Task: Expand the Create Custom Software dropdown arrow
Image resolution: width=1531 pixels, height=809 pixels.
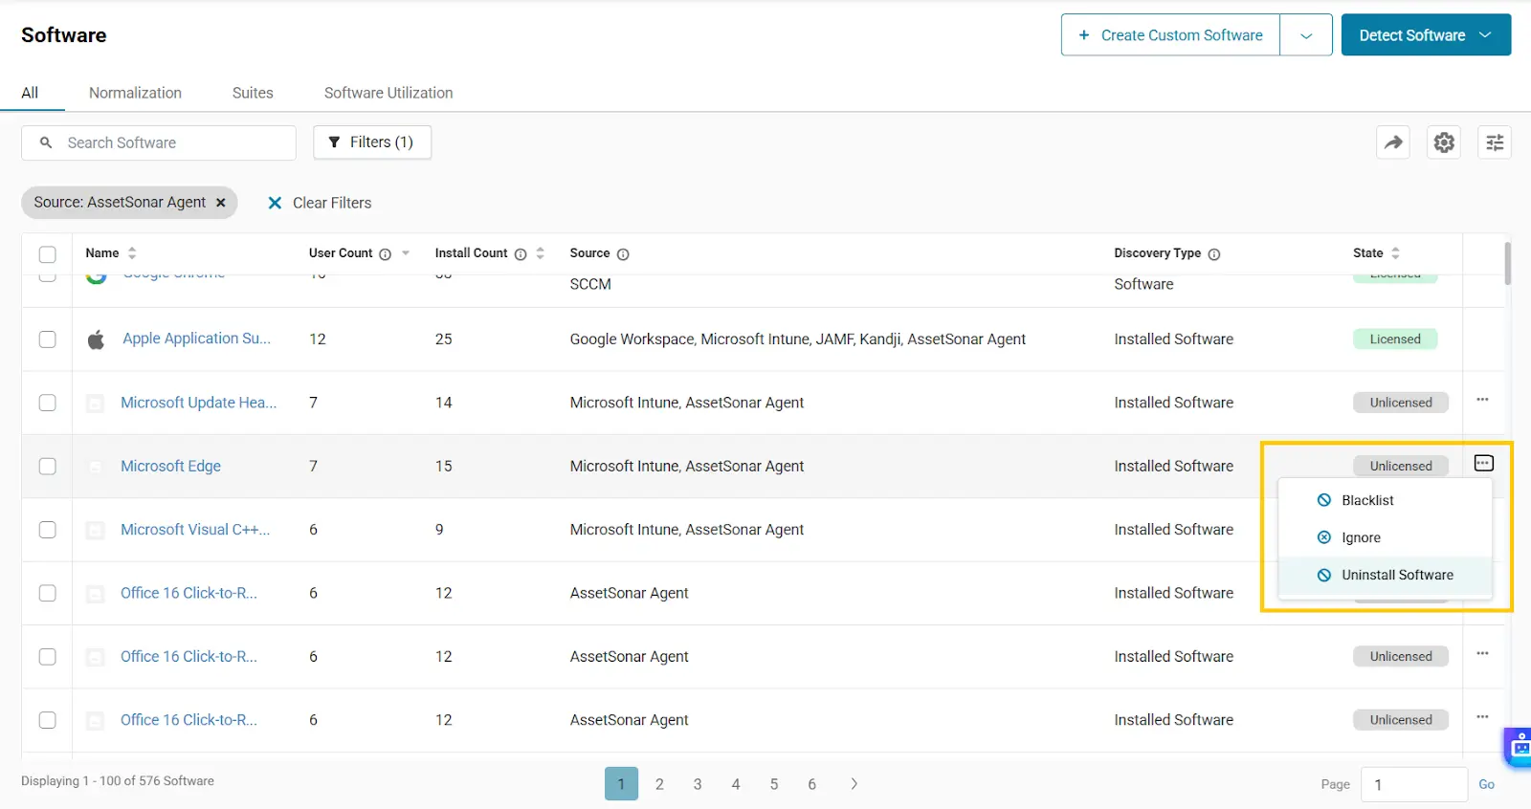Action: point(1306,35)
